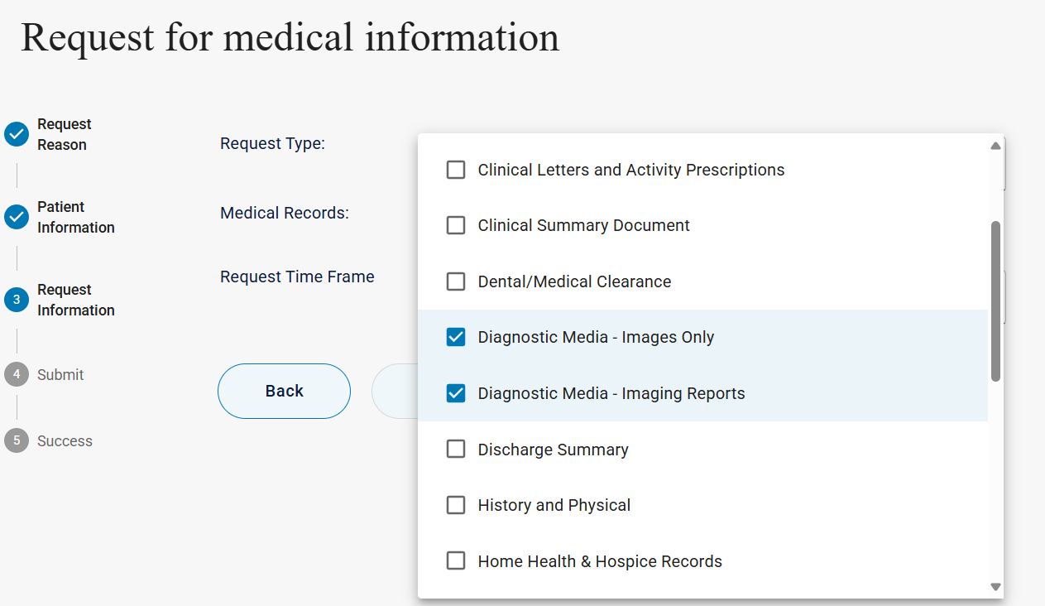The height and width of the screenshot is (606, 1045).
Task: Click the Submit step label
Action: [x=60, y=375]
